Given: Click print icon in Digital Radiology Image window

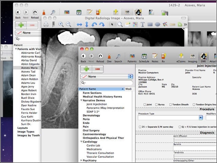Looking at the screenshot, I should tap(46, 24).
